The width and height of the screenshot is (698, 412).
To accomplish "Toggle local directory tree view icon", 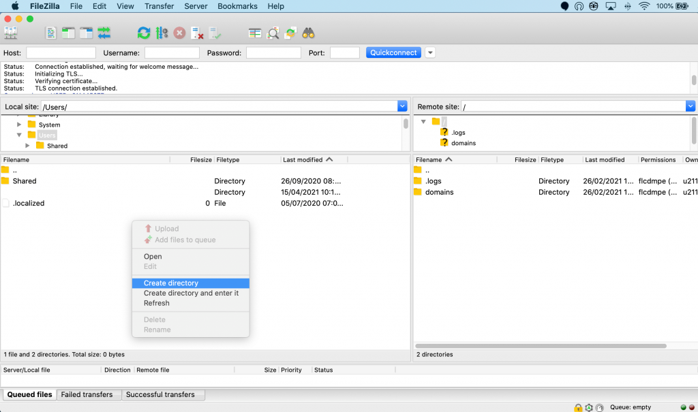I will pyautogui.click(x=69, y=33).
